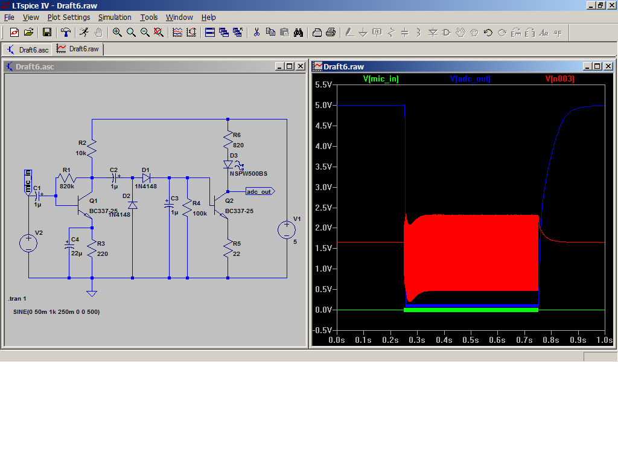Click the Pick Visible Traces icon
Image resolution: width=618 pixels, height=466 pixels.
pos(177,33)
